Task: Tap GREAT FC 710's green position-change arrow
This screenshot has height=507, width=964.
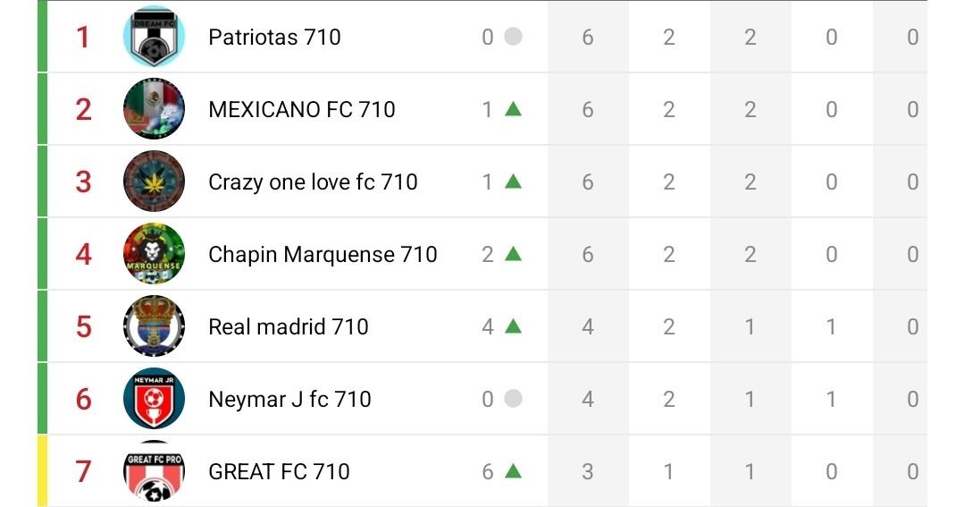Action: (x=513, y=471)
